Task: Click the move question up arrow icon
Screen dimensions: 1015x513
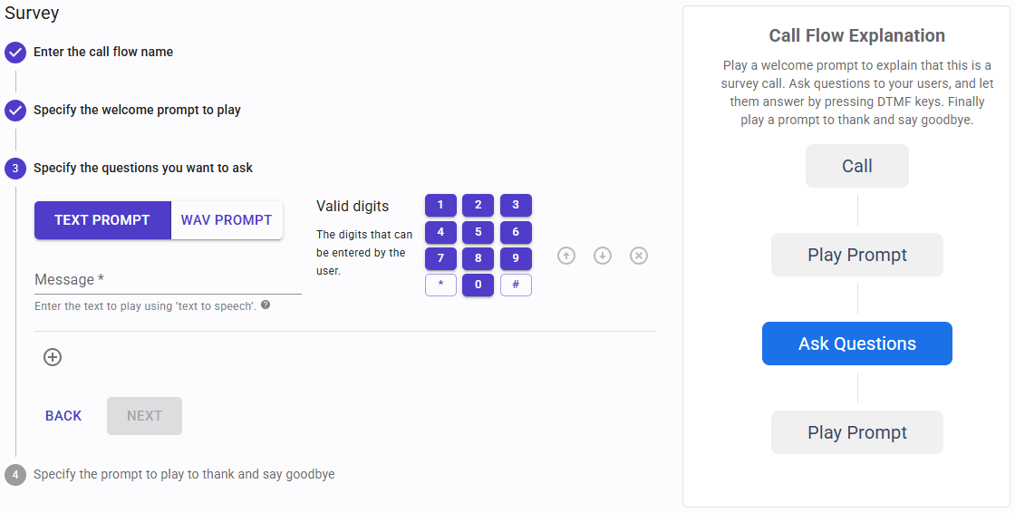Action: [x=566, y=256]
